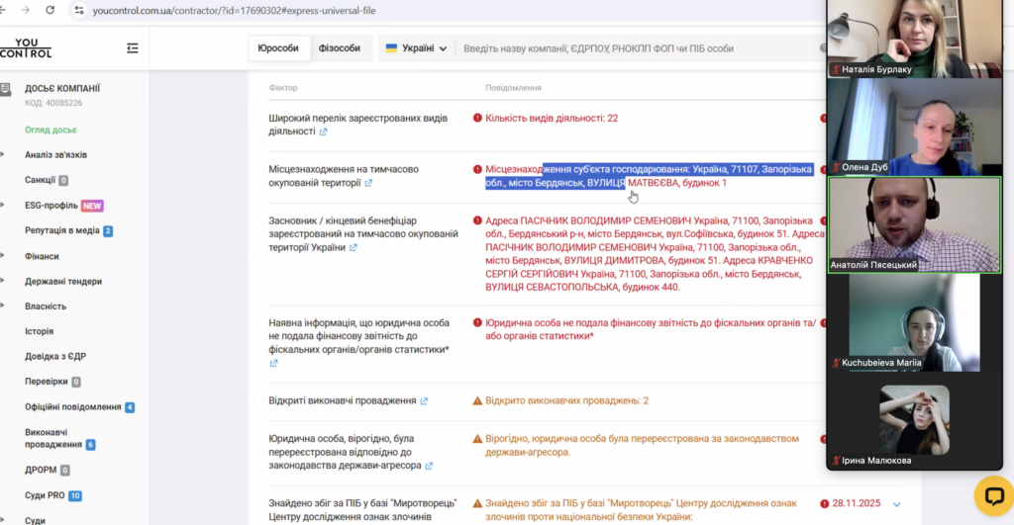Screen dimensions: 1014x525
Task: Switch to the Фізособи tab
Action: (340, 48)
